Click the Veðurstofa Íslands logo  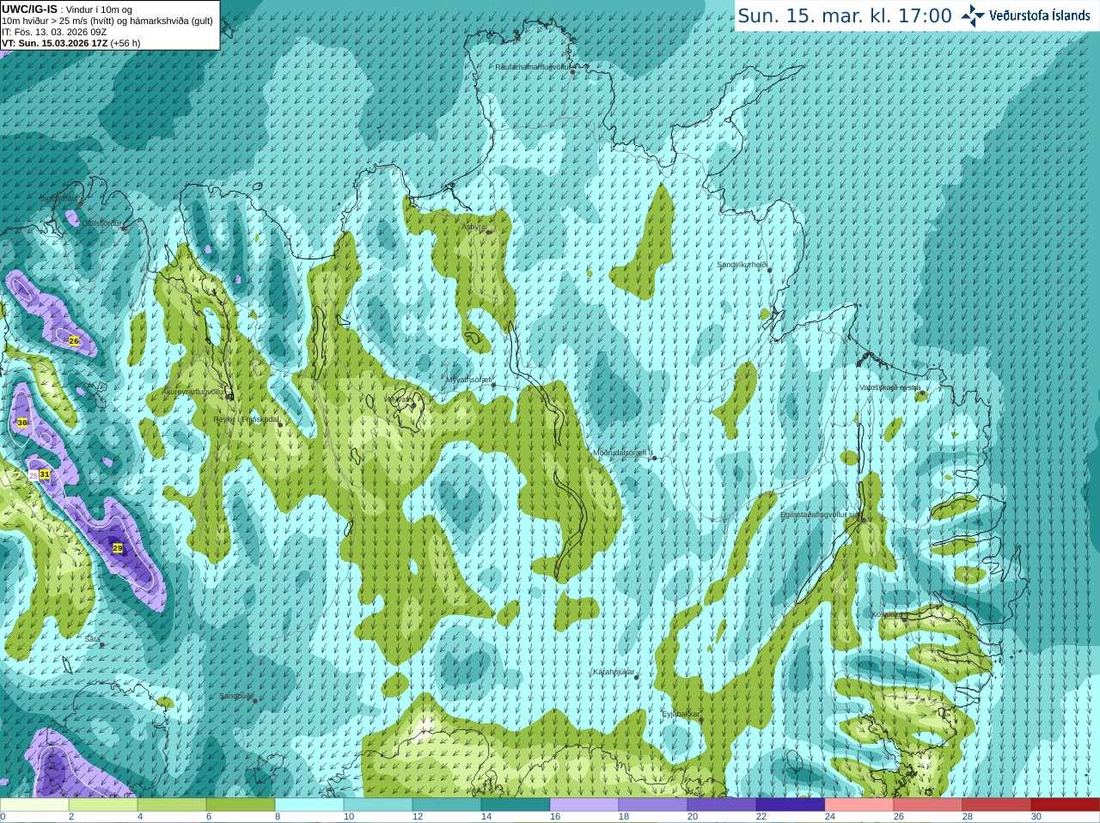pyautogui.click(x=1025, y=15)
